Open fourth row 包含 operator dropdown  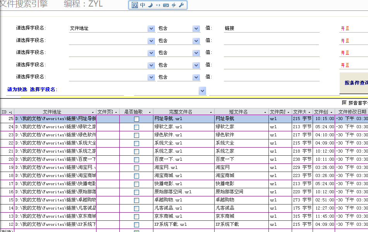[196, 65]
